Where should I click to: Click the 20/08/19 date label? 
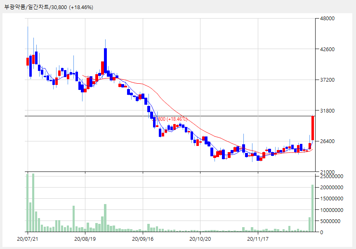(85, 239)
